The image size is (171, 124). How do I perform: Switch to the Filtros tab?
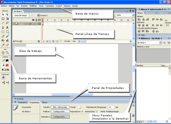click(x=45, y=102)
